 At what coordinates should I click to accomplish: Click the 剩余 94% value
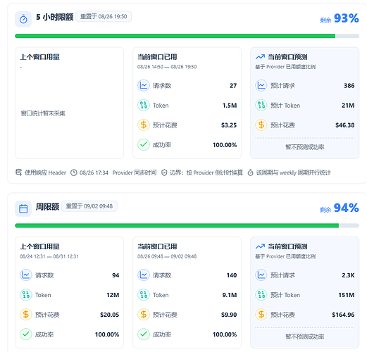(x=340, y=208)
